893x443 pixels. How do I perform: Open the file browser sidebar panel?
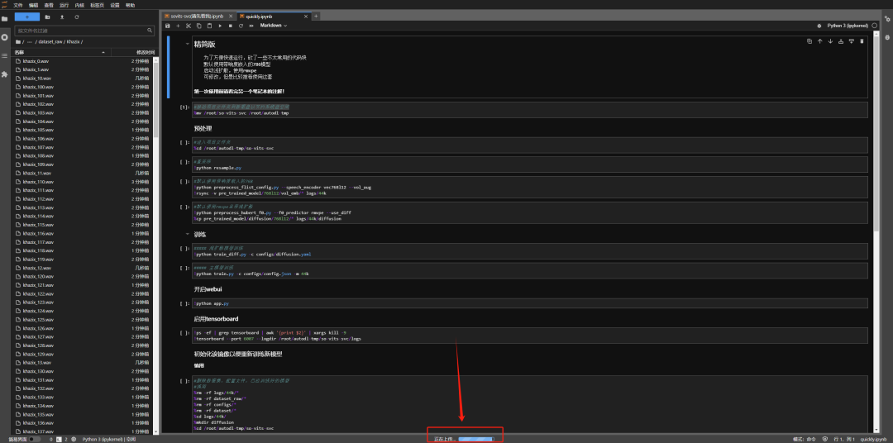point(5,19)
